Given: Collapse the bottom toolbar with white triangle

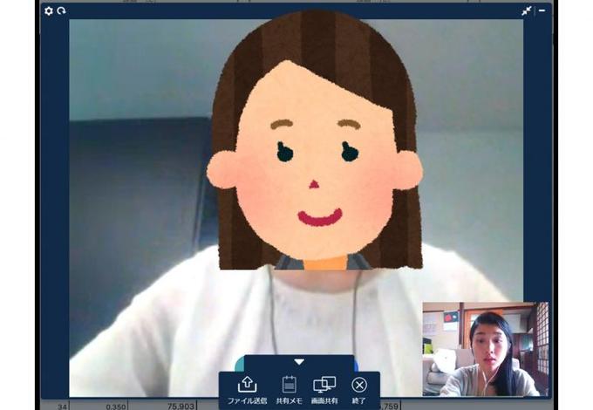Looking at the screenshot, I should click(x=299, y=362).
